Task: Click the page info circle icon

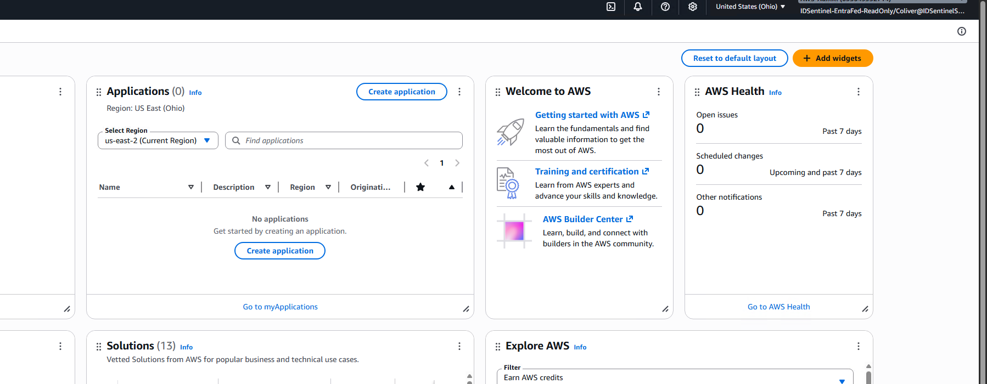Action: 962,31
